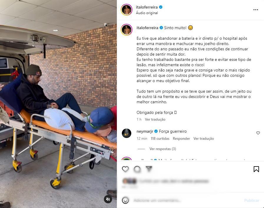Click Responder on neymarjr's comment
This screenshot has height=208, width=264.
[181, 139]
